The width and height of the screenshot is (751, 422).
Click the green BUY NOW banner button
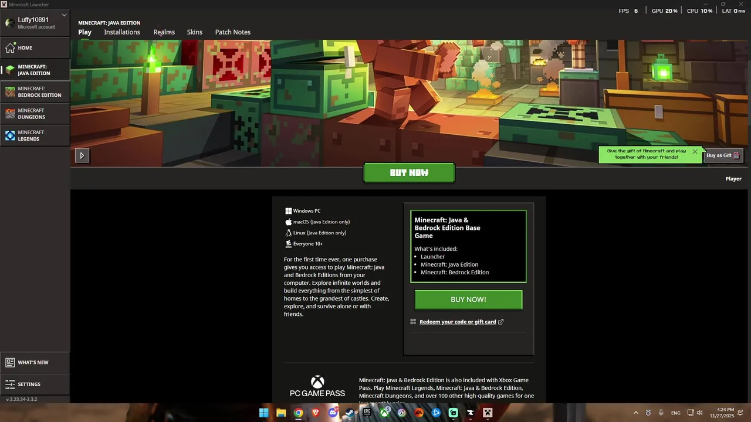coord(409,173)
